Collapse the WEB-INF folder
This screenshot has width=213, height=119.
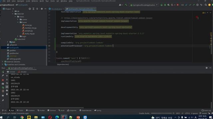13,14
